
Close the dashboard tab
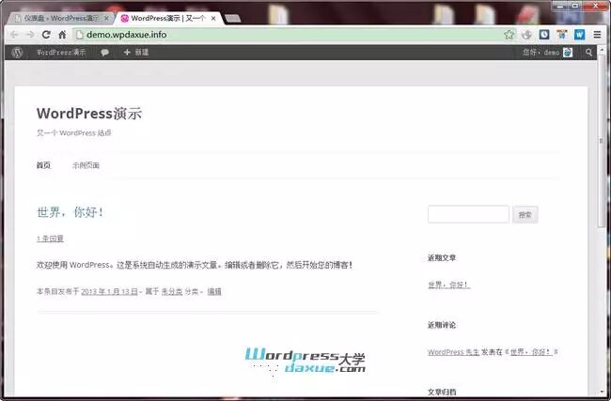pos(106,18)
